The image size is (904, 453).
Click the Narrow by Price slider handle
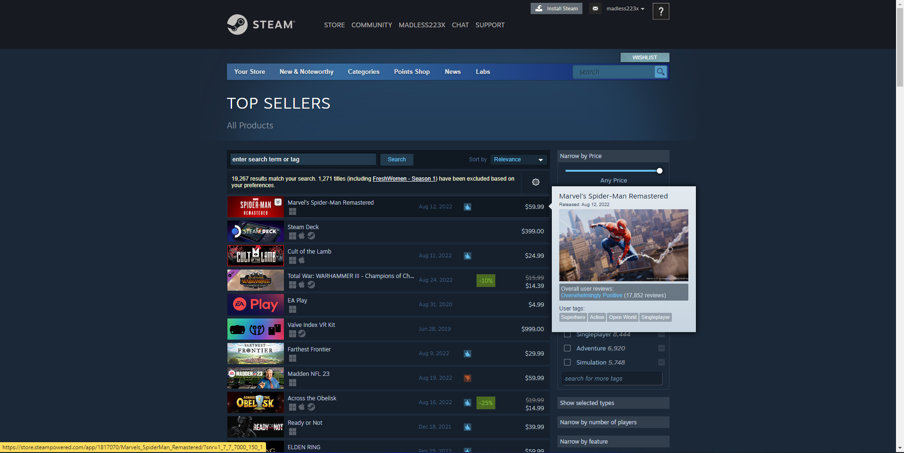(x=659, y=171)
